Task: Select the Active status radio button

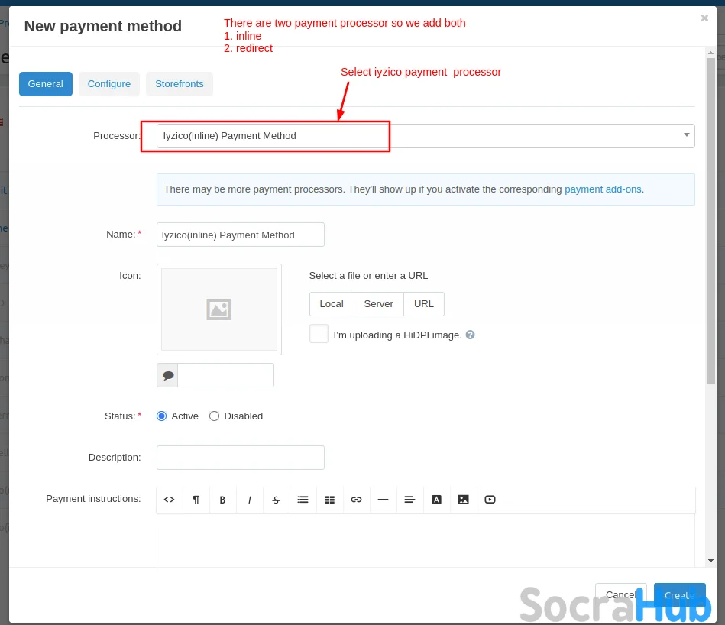Action: point(162,416)
